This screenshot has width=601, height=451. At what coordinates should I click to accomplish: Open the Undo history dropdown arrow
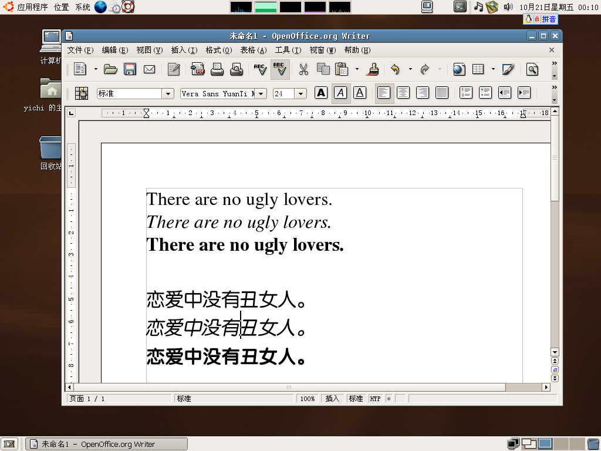[410, 69]
